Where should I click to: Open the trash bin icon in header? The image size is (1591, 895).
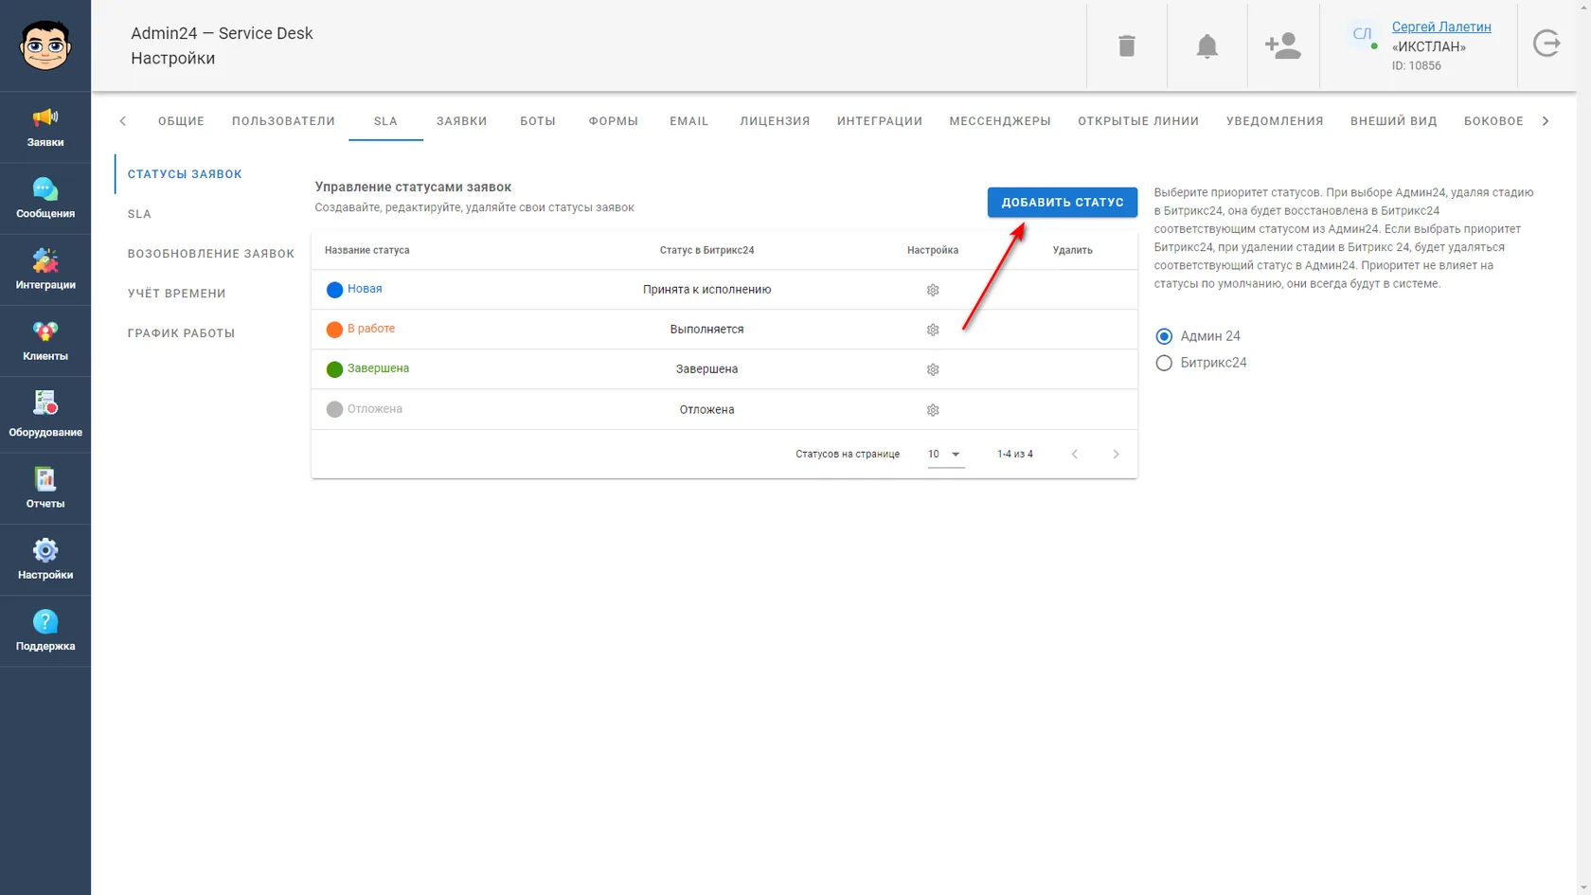click(x=1127, y=45)
